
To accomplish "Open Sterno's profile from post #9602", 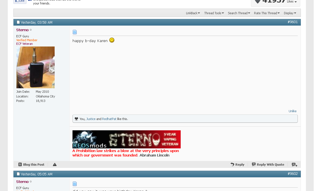I will click(x=22, y=182).
